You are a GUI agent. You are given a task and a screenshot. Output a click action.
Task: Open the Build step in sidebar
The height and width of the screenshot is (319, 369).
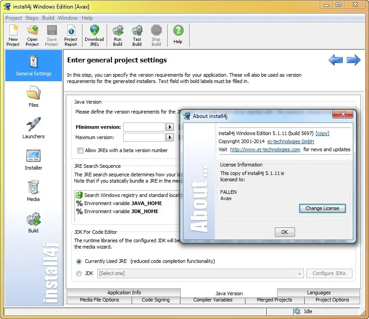tap(34, 222)
